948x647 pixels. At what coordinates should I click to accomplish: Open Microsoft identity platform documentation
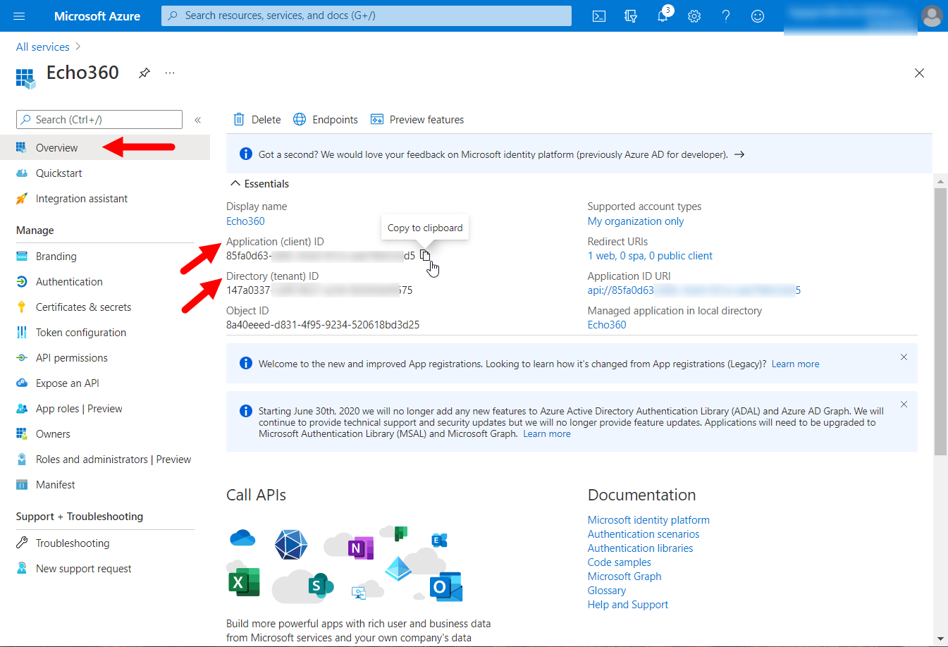pos(648,520)
